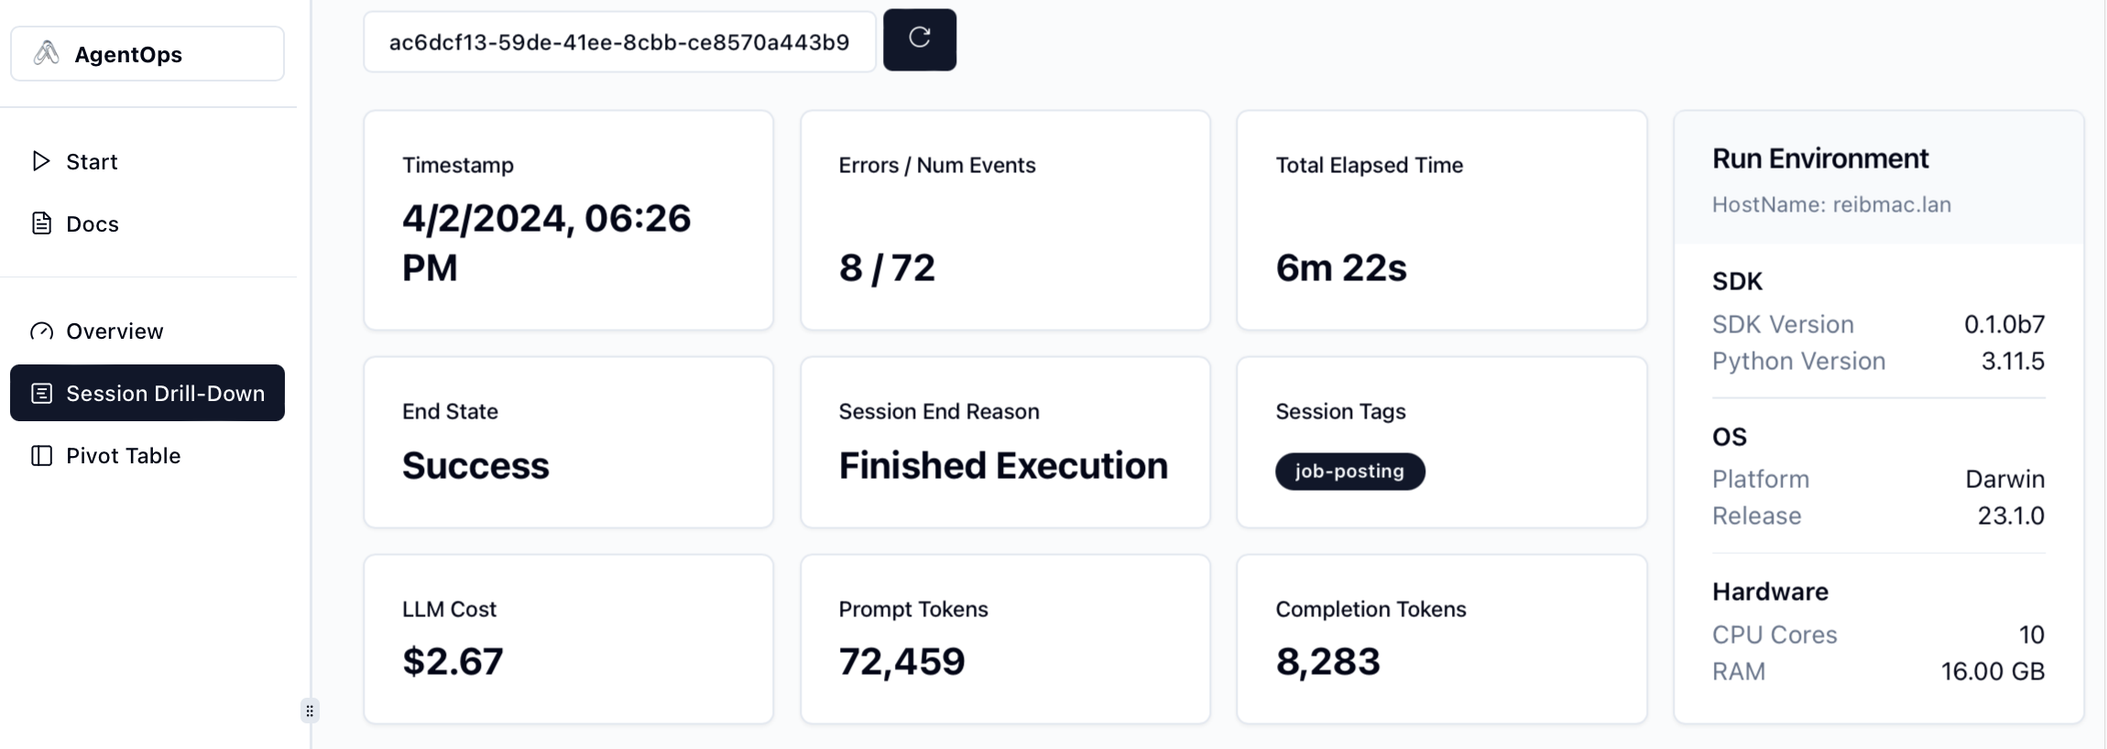Click the Session Drill-Down list icon
The image size is (2107, 749).
41,394
